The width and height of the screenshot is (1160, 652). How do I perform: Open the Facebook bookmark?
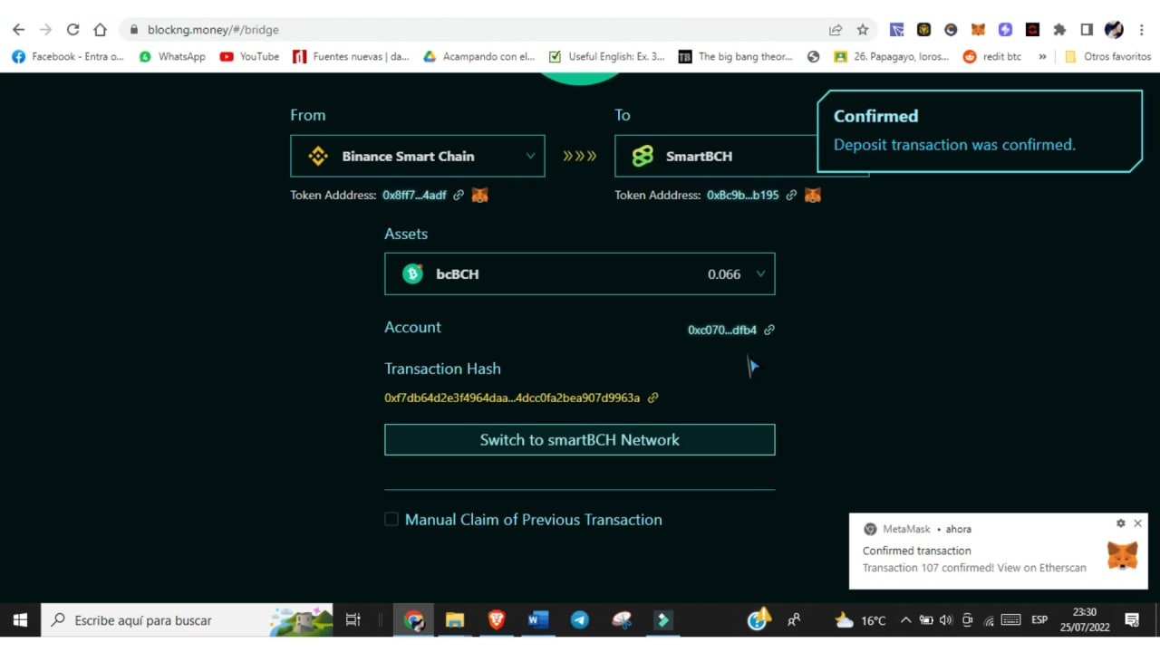pyautogui.click(x=68, y=56)
